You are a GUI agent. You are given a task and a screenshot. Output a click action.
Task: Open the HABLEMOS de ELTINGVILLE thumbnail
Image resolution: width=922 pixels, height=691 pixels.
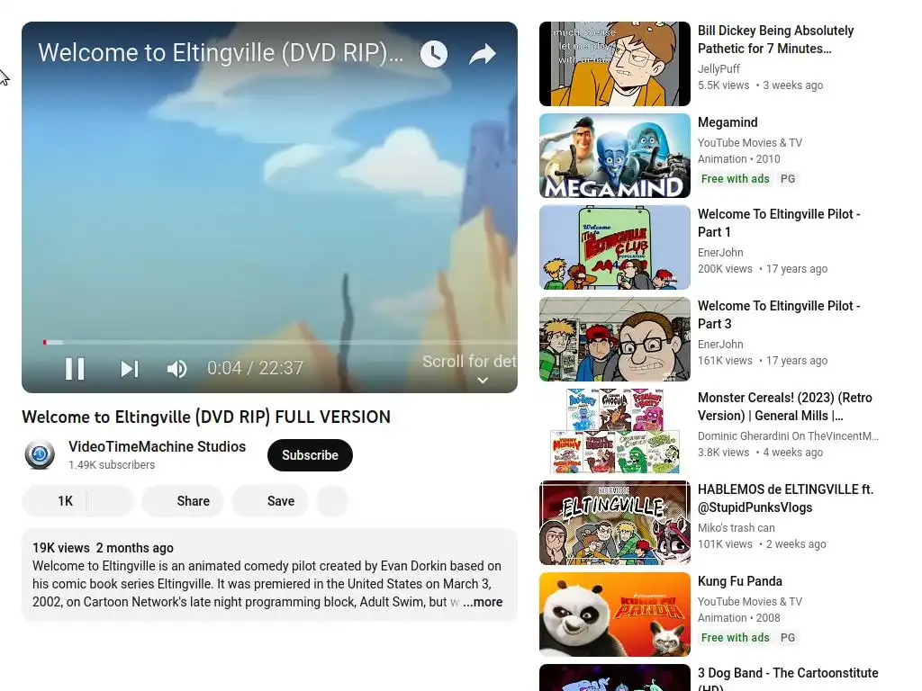point(614,523)
